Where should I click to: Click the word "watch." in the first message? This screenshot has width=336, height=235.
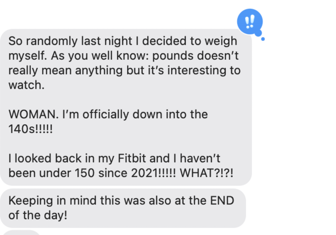[27, 85]
